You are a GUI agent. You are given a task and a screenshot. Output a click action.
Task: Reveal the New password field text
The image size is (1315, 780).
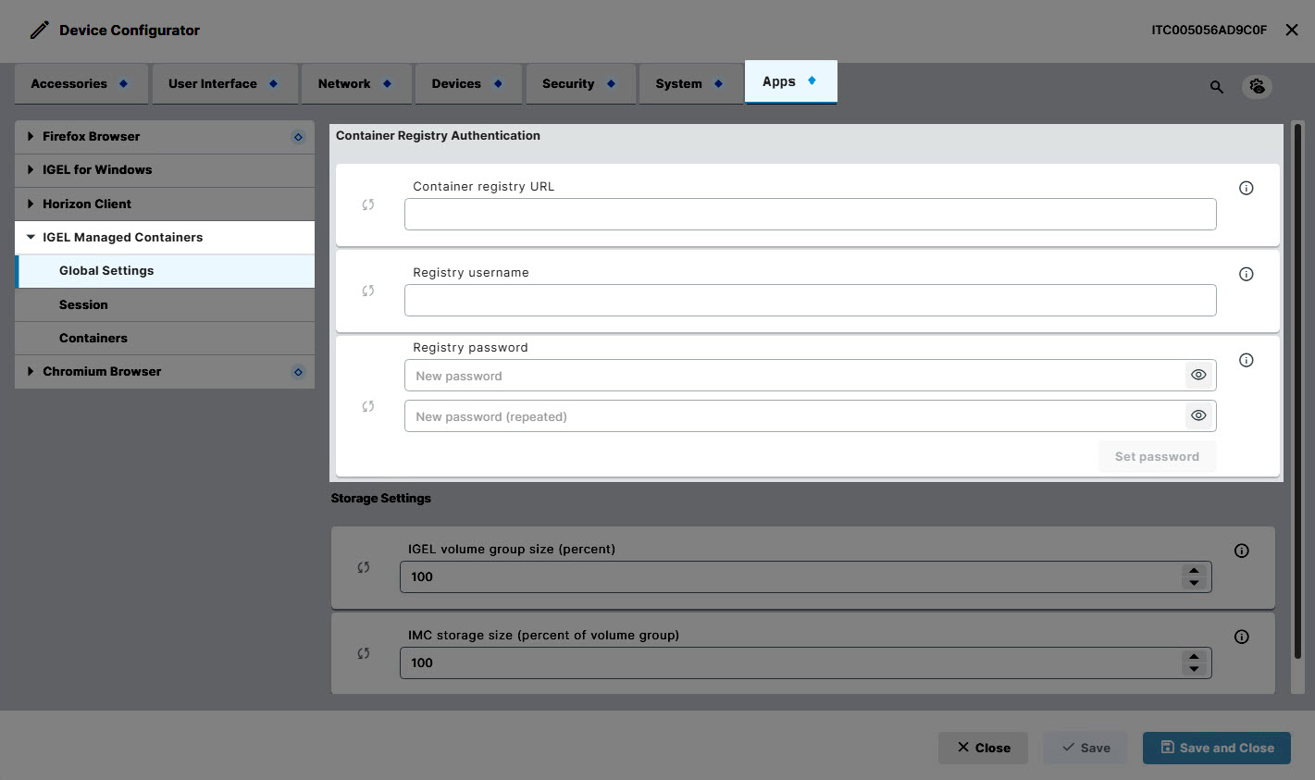(x=1198, y=375)
